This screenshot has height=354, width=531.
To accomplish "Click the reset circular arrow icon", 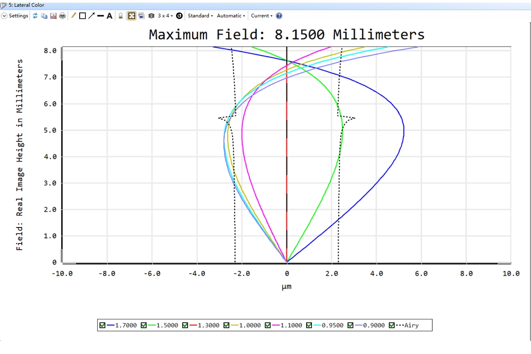I will (x=179, y=15).
